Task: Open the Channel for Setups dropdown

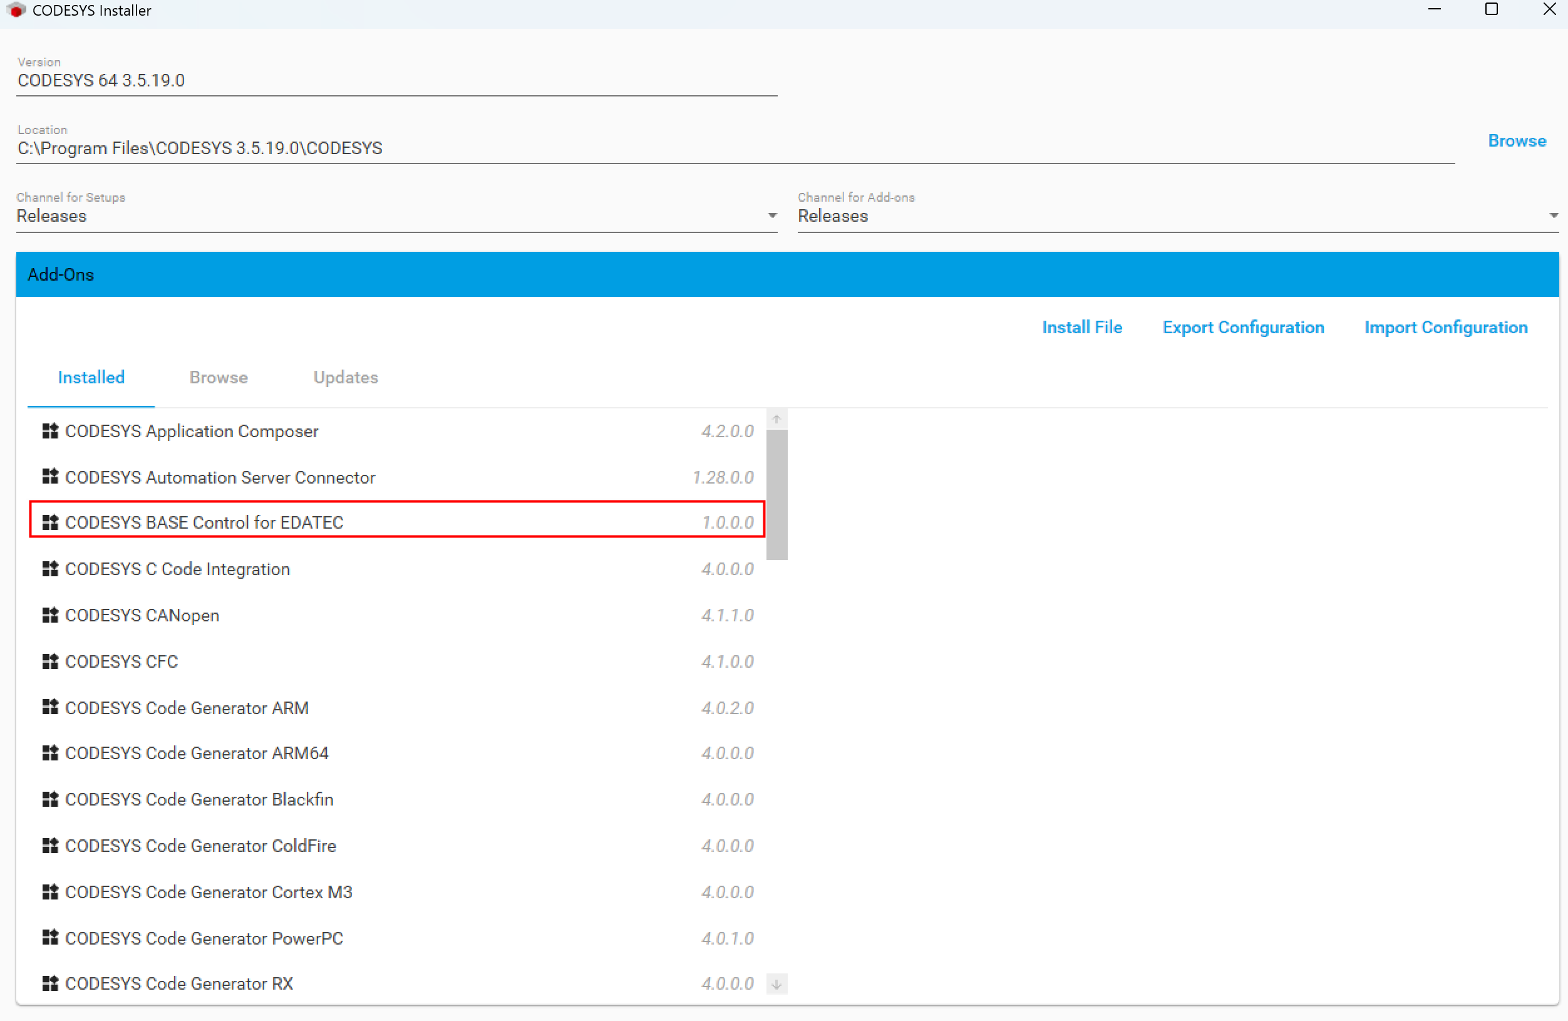Action: pyautogui.click(x=772, y=215)
